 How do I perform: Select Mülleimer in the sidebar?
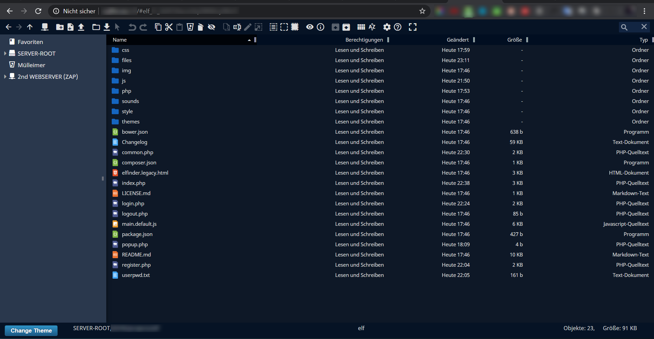31,65
